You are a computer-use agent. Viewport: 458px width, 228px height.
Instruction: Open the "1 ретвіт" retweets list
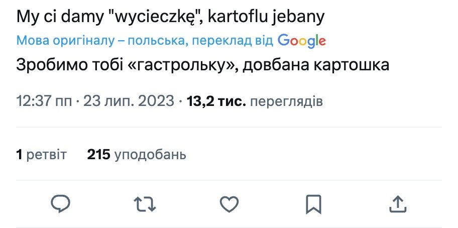(x=41, y=155)
